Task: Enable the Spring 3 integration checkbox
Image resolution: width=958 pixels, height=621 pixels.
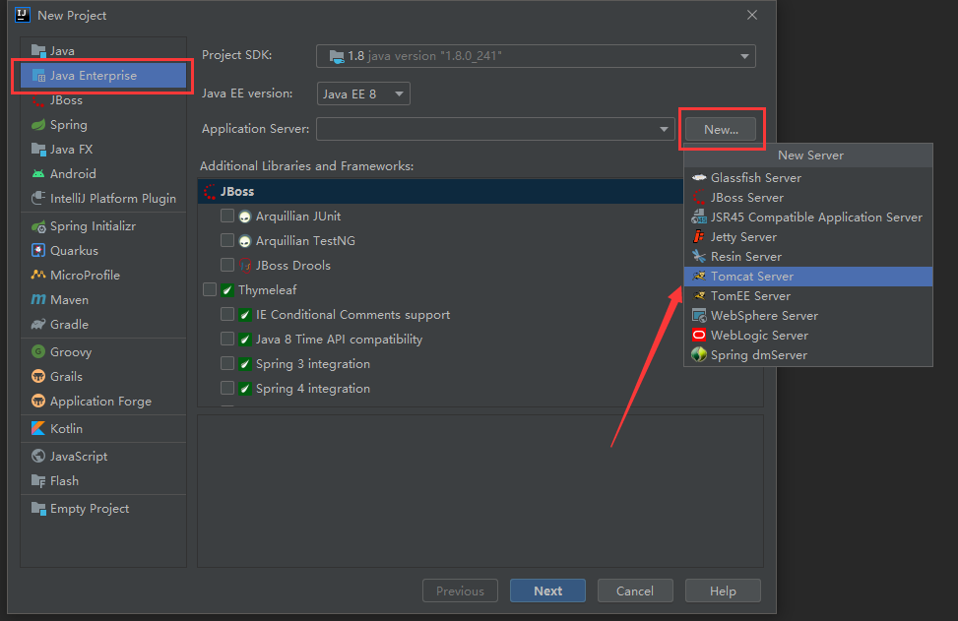Action: (227, 363)
